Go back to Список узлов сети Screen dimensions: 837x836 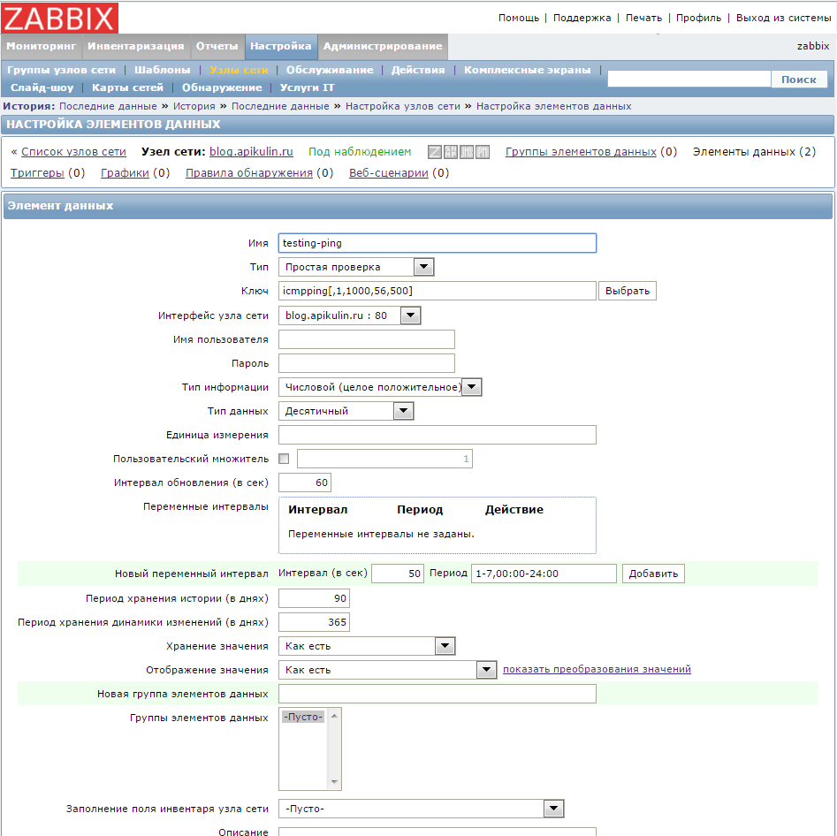[x=73, y=152]
